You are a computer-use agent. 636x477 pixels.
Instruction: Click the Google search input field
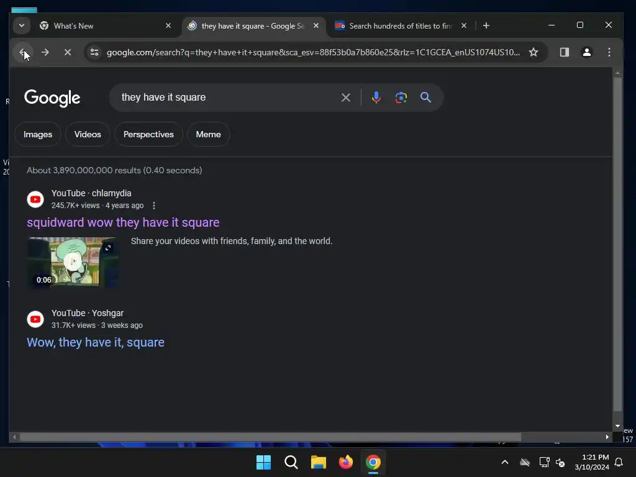click(227, 98)
